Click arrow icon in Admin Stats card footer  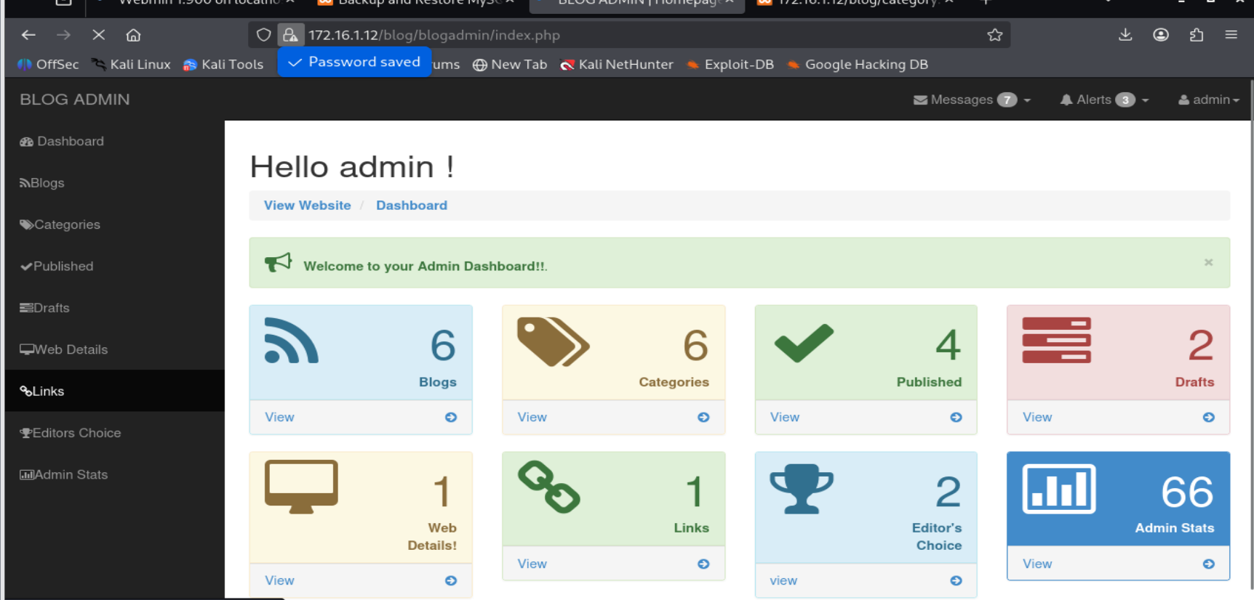[x=1208, y=564]
